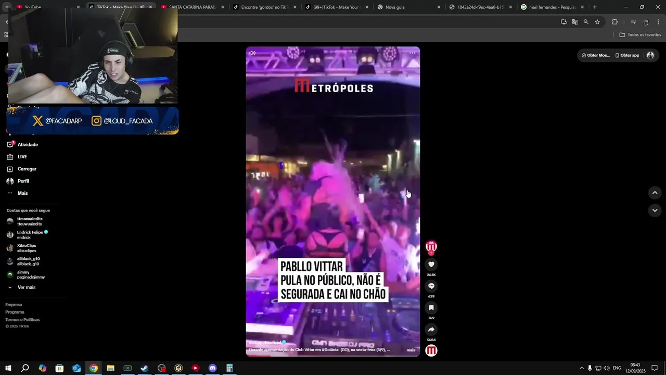Open the TikTok profile avatar at top right
This screenshot has height=375, width=666.
point(650,55)
